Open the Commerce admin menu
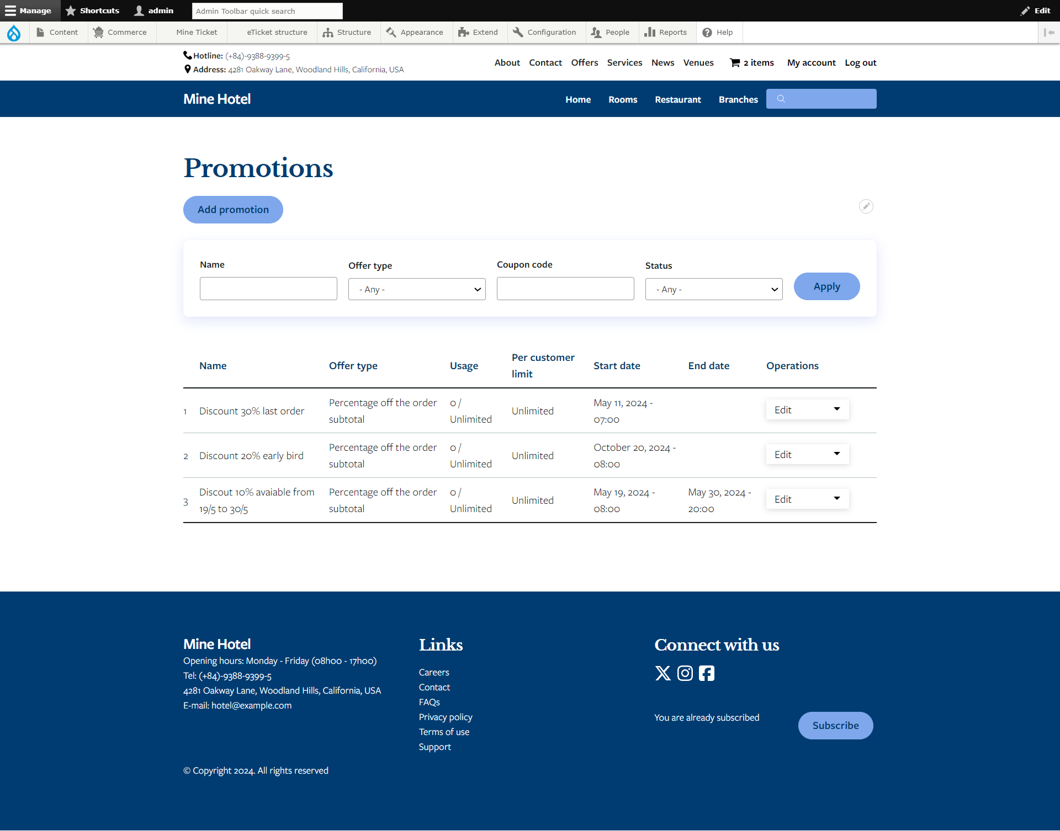Screen dimensions: 1060x831 pyautogui.click(x=120, y=33)
